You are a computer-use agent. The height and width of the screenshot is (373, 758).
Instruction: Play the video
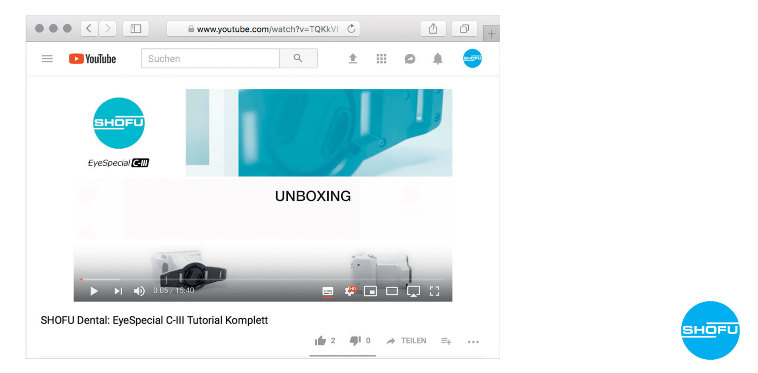94,291
